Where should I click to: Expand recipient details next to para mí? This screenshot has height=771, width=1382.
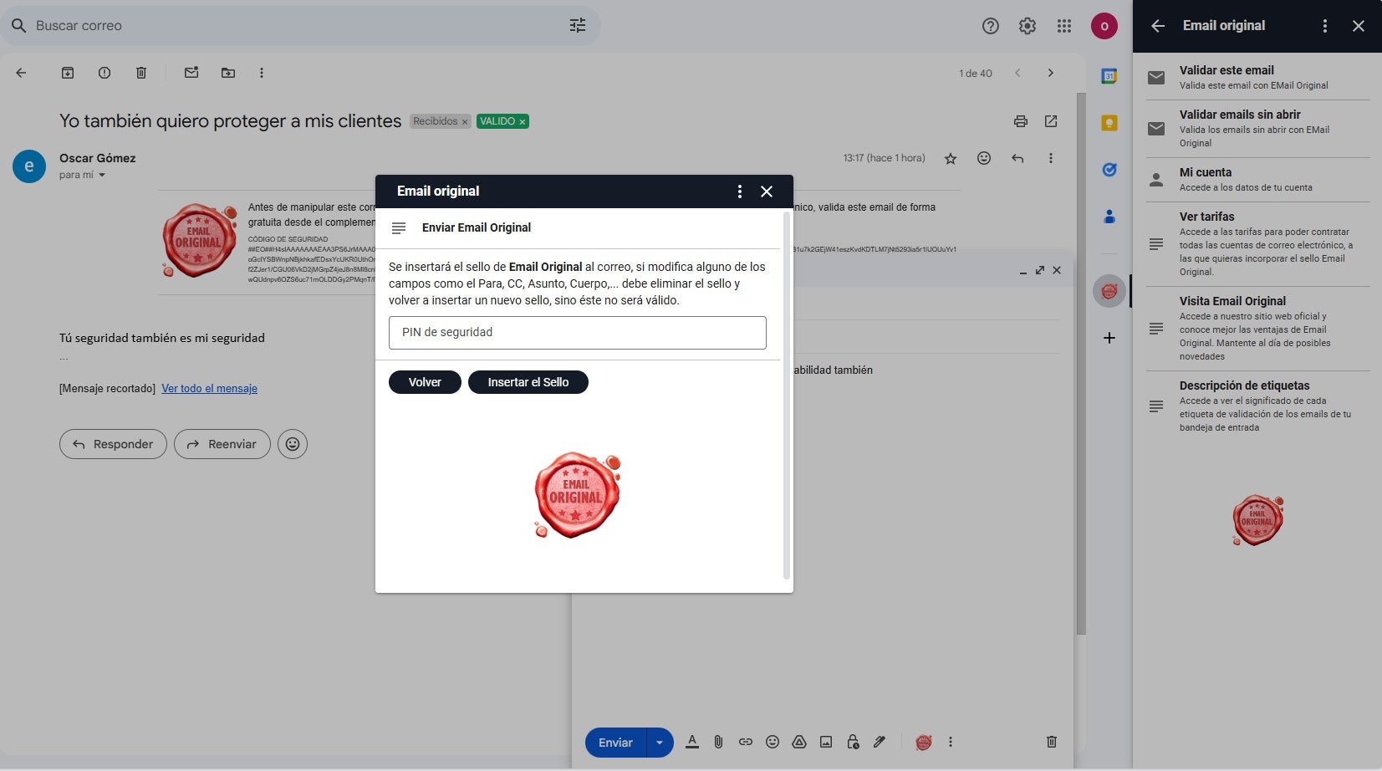click(x=102, y=175)
